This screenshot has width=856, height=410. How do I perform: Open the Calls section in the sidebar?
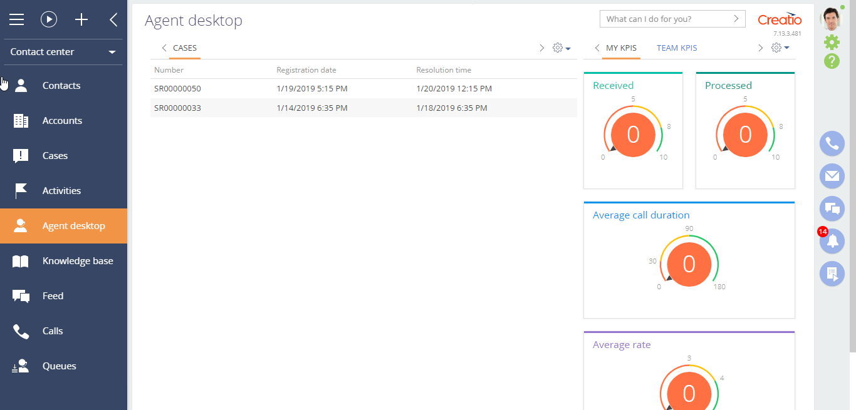(53, 331)
